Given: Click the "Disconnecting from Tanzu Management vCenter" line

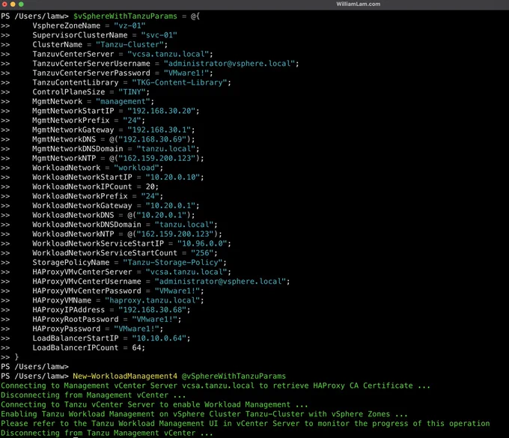Looking at the screenshot, I should point(107,433).
